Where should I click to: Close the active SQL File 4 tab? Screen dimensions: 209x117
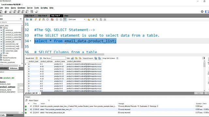(x=62, y=16)
